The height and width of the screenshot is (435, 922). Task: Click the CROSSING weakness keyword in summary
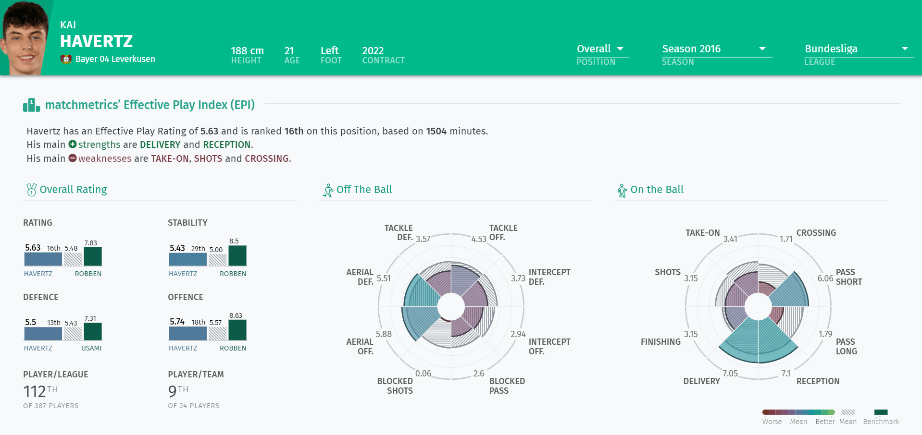tap(267, 158)
